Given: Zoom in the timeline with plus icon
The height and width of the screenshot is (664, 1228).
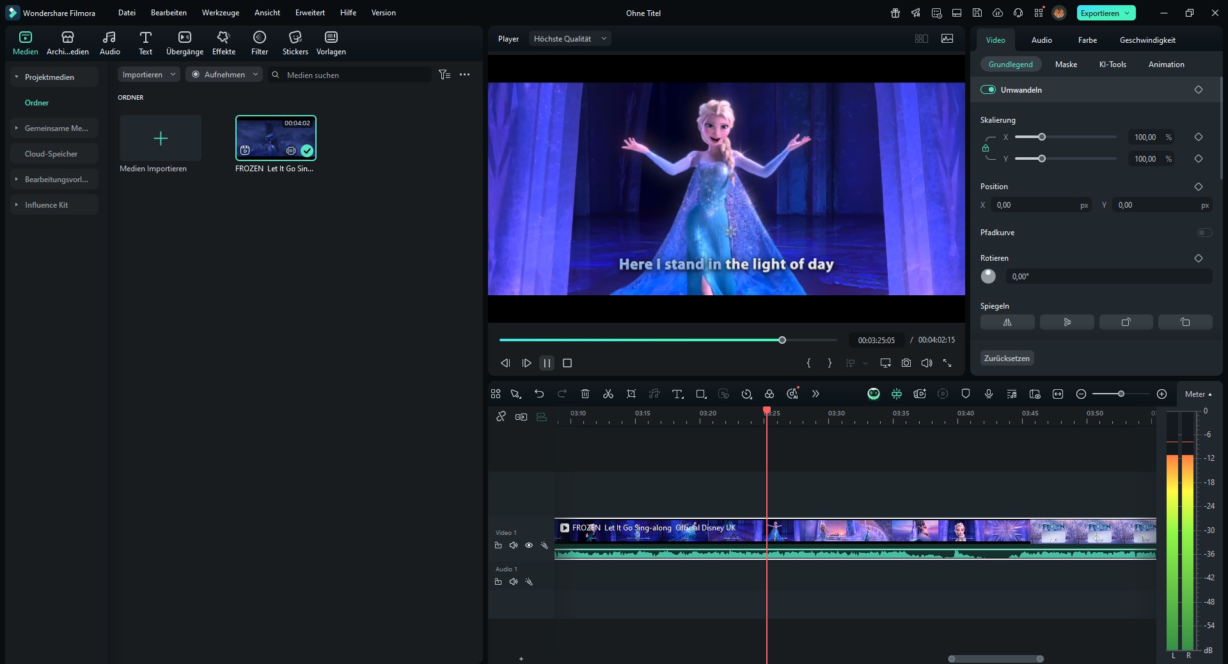Looking at the screenshot, I should click(x=1162, y=394).
